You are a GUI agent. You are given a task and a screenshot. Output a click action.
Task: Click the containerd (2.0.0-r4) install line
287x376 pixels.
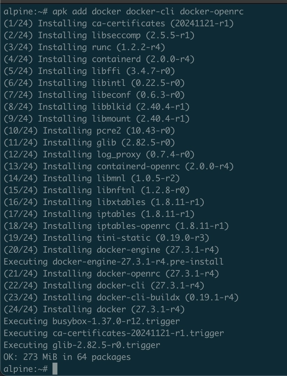[x=99, y=59]
